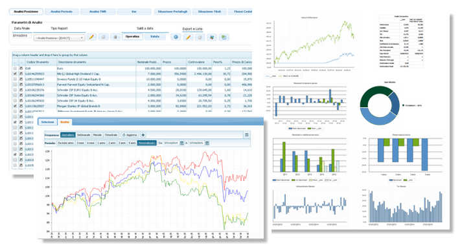Sort by Controvalore column header

(x=200, y=62)
